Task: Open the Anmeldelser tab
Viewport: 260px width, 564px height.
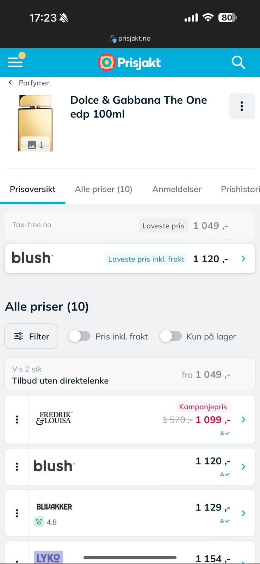Action: pos(177,189)
